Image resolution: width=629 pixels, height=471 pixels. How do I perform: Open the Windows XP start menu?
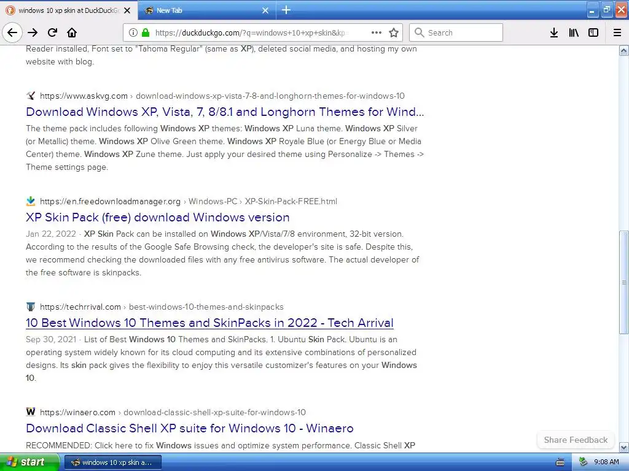(29, 462)
